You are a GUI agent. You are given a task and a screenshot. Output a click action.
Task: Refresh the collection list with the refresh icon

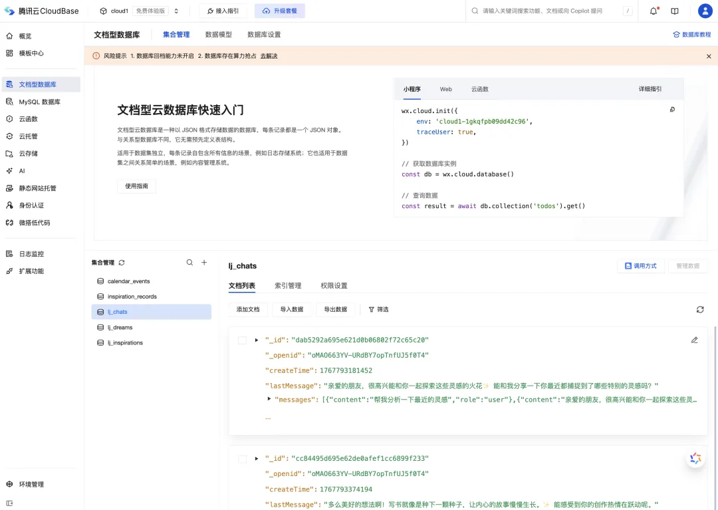(121, 262)
